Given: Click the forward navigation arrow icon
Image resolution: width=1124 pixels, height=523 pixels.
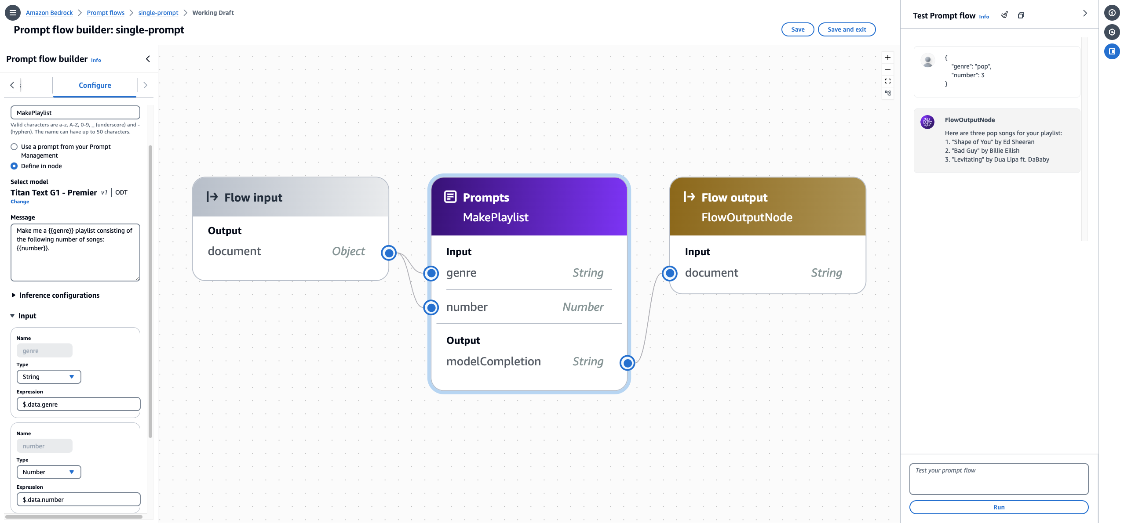Looking at the screenshot, I should pyautogui.click(x=143, y=85).
